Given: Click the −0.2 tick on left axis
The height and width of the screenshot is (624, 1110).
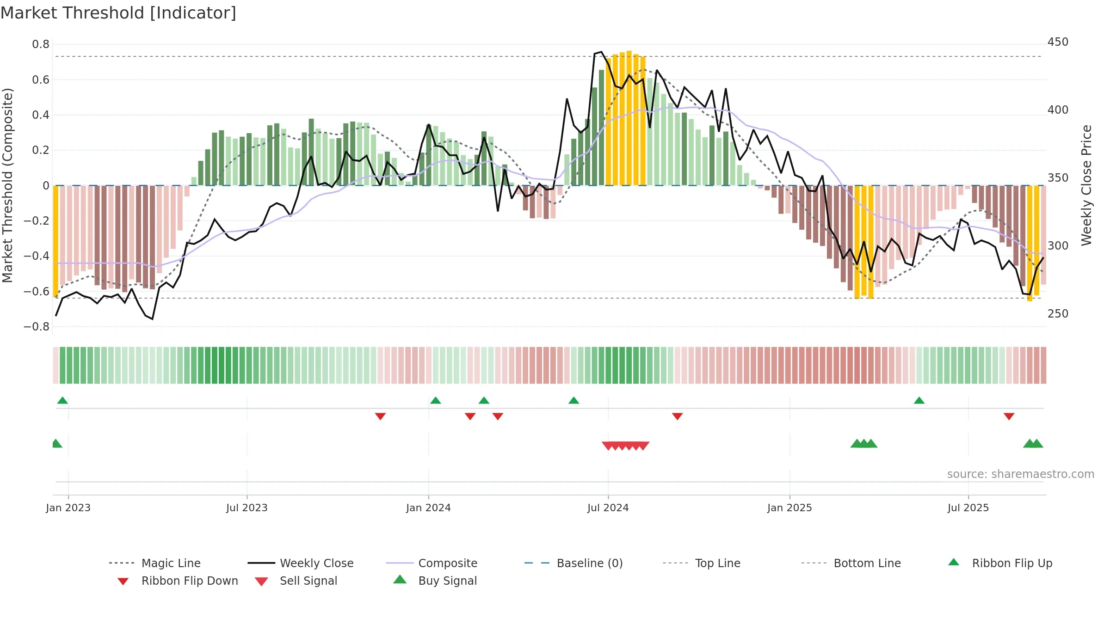Looking at the screenshot, I should click(37, 221).
